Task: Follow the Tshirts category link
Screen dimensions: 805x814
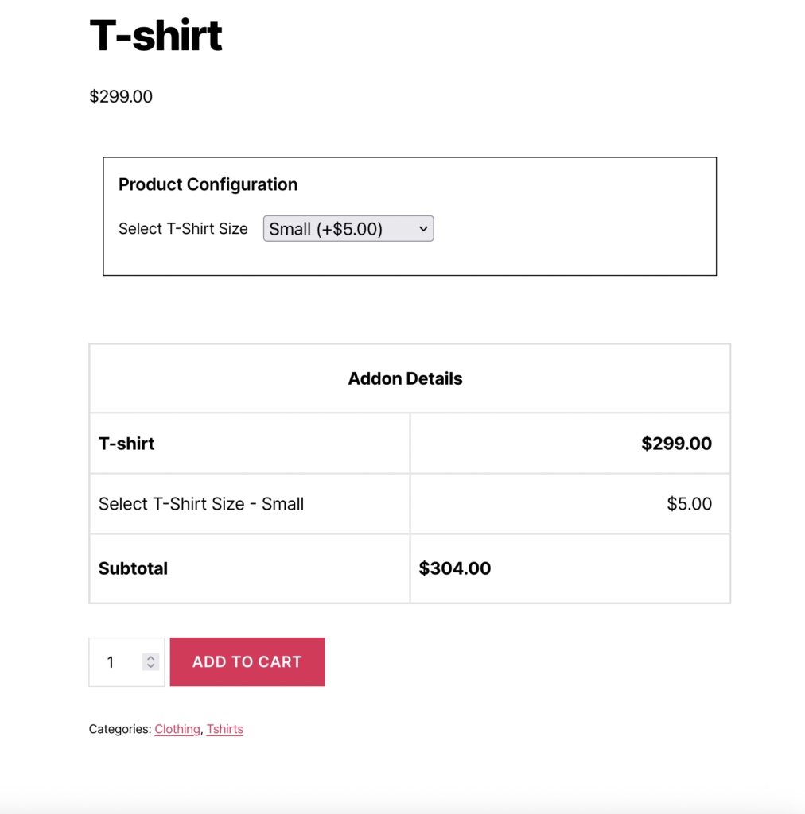Action: coord(225,729)
